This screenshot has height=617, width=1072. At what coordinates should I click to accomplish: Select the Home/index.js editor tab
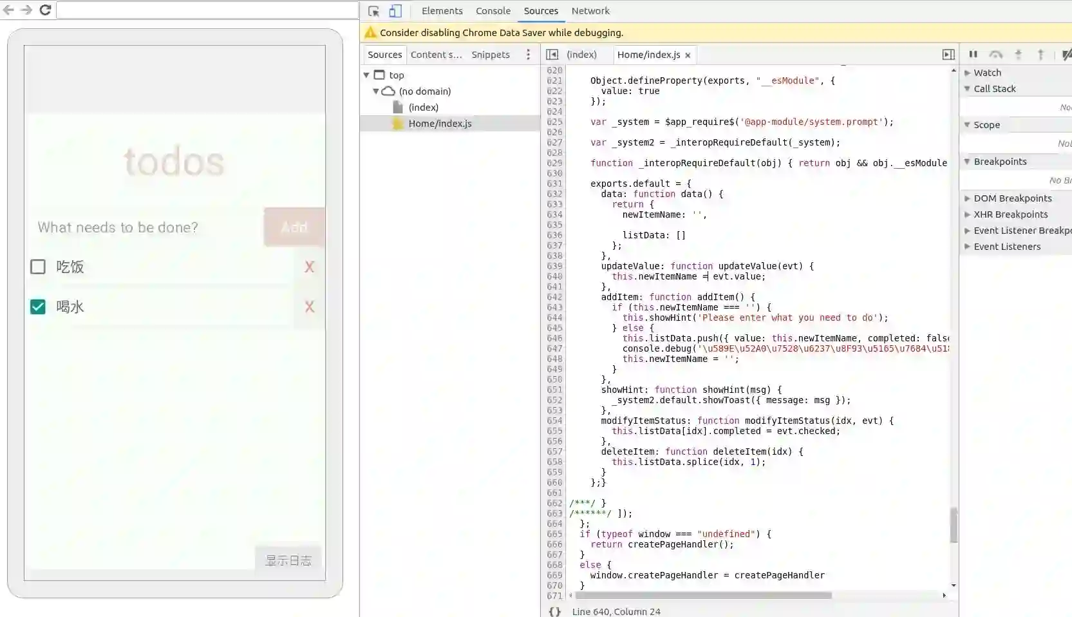pos(649,55)
